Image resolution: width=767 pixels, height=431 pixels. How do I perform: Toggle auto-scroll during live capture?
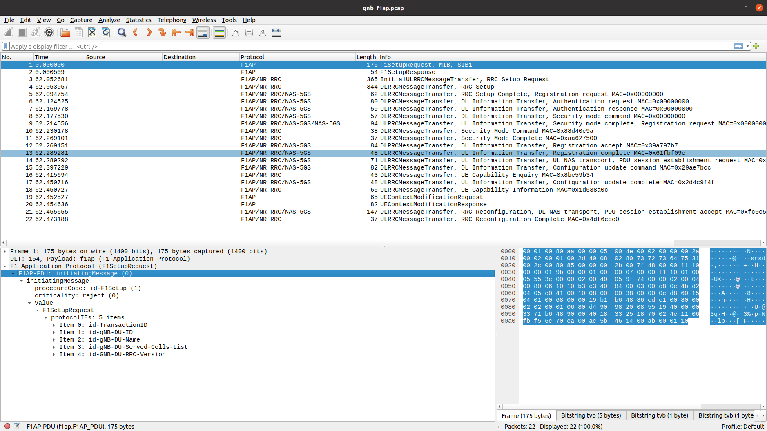[x=203, y=32]
